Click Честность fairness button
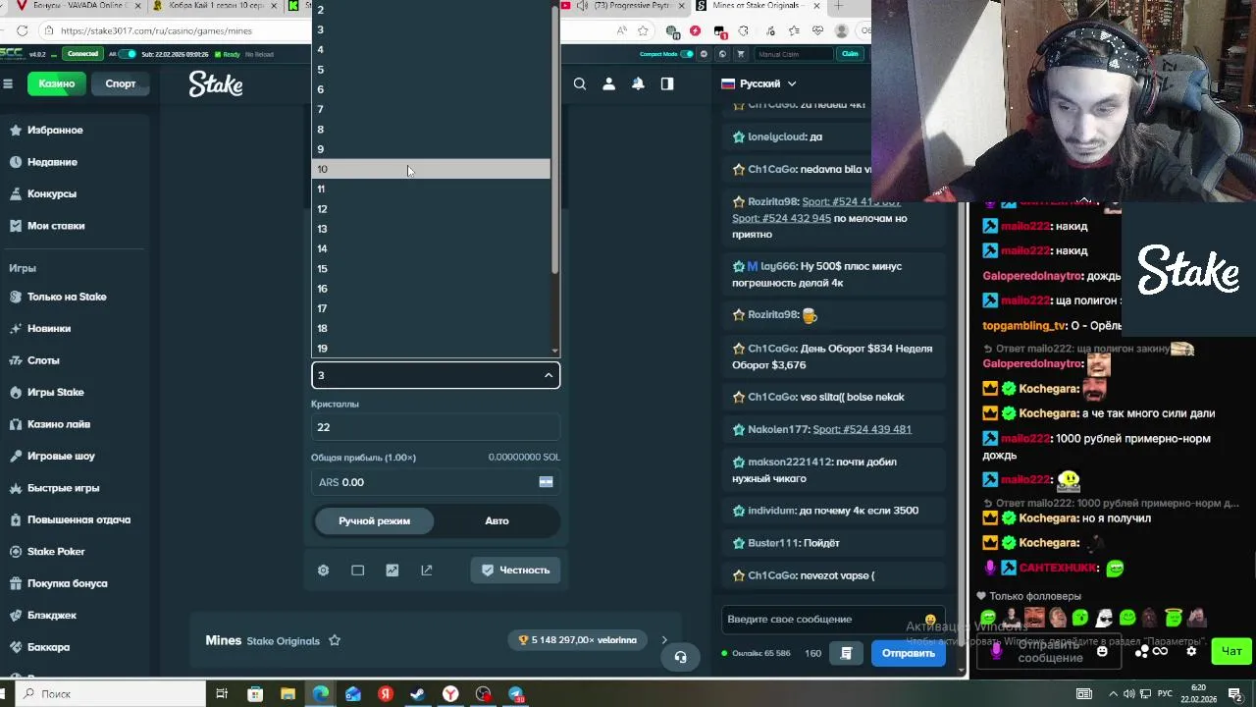1256x707 pixels. click(x=515, y=570)
